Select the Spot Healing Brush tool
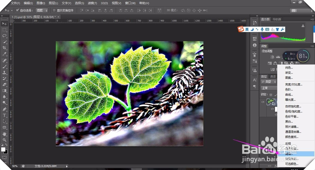 [4, 60]
